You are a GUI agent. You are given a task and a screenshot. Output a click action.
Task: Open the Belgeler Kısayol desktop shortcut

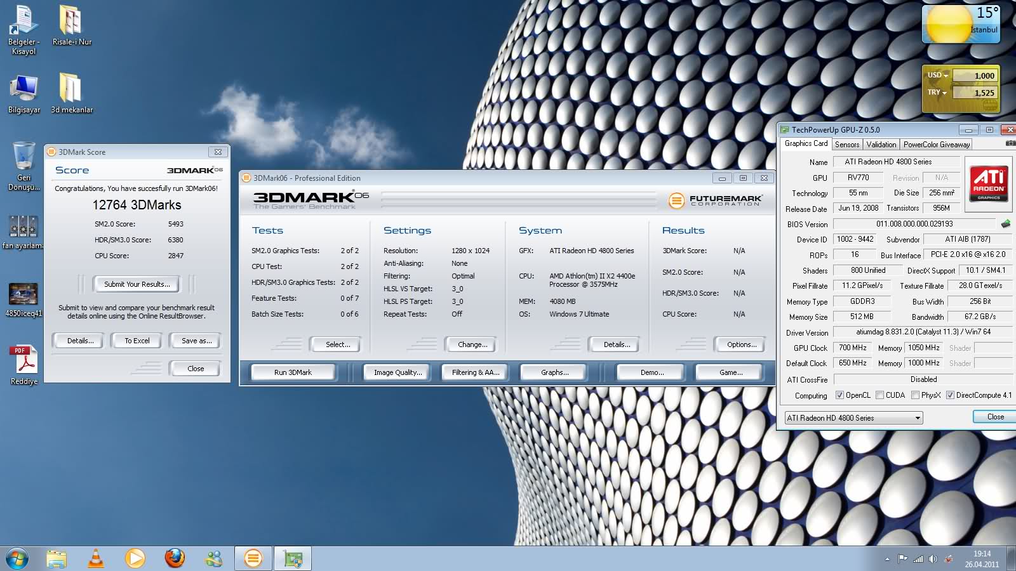tap(23, 29)
